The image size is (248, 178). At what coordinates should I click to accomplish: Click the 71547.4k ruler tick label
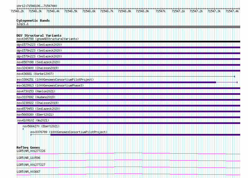pyautogui.click(x=232, y=11)
